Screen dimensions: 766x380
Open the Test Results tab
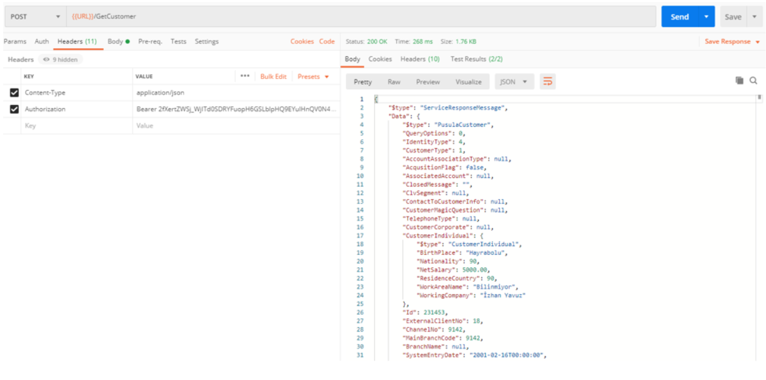[476, 59]
